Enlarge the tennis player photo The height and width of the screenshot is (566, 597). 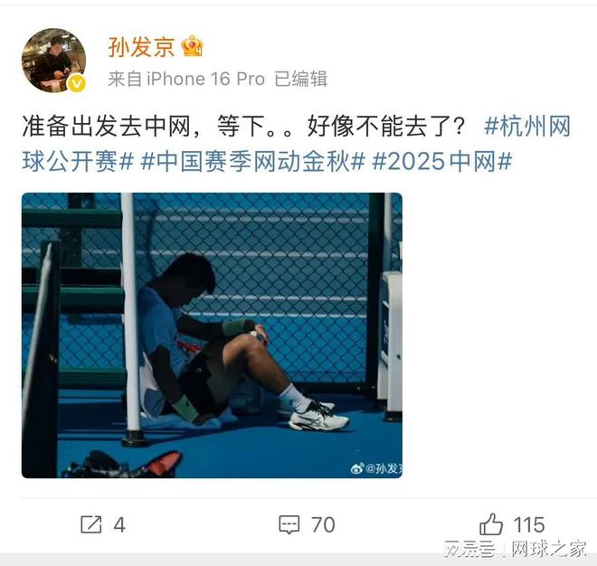(x=212, y=335)
